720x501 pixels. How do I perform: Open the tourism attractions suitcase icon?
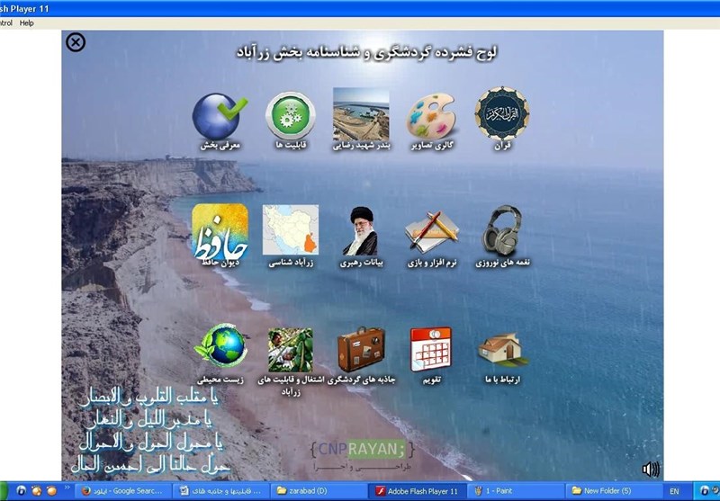tap(360, 350)
